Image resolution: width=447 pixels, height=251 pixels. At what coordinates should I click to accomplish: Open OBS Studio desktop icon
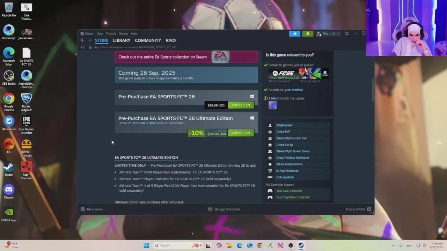[x=9, y=78]
